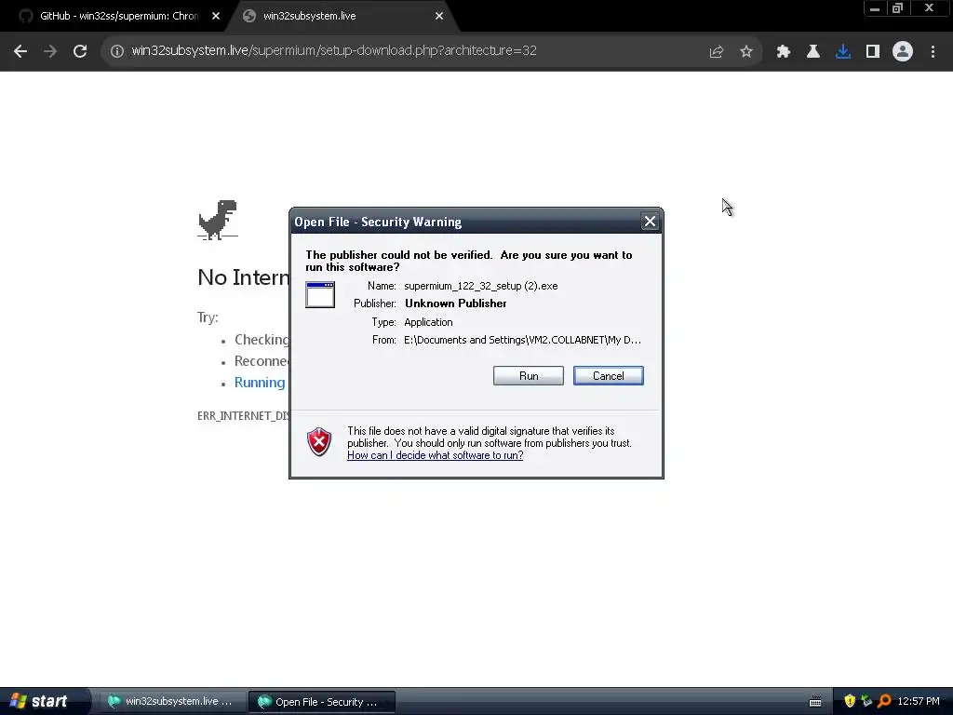Open the profile avatar icon
953x715 pixels.
(903, 51)
